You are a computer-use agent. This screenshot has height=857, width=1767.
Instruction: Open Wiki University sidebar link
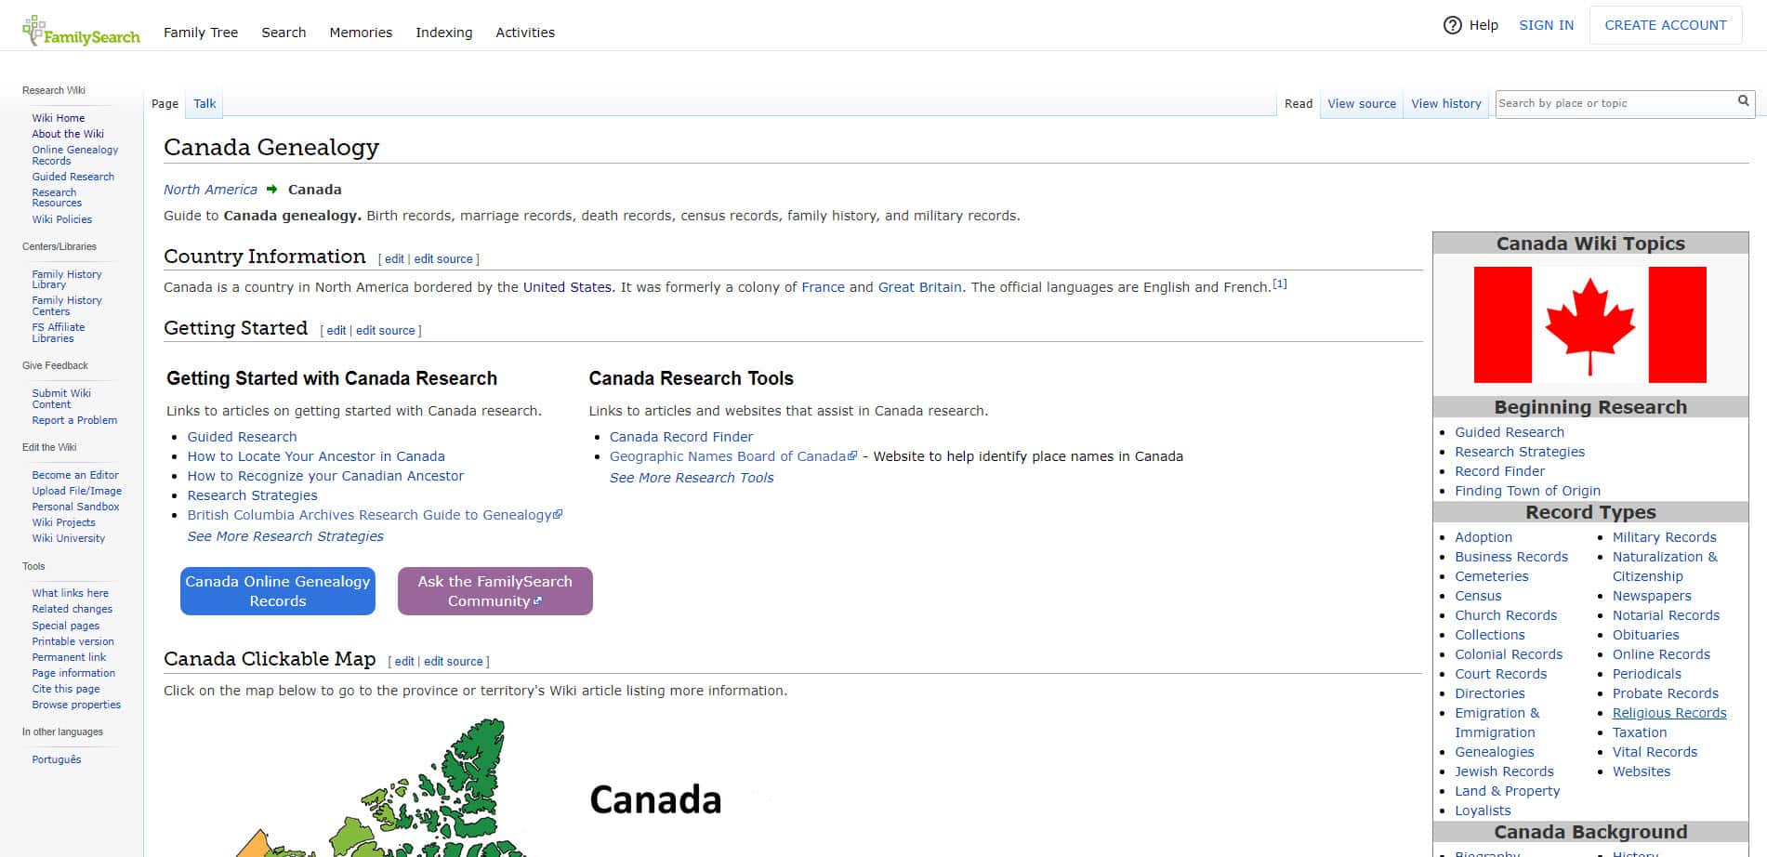(68, 538)
